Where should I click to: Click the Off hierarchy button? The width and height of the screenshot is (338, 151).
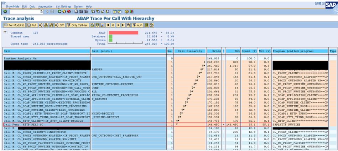pyautogui.click(x=60, y=25)
